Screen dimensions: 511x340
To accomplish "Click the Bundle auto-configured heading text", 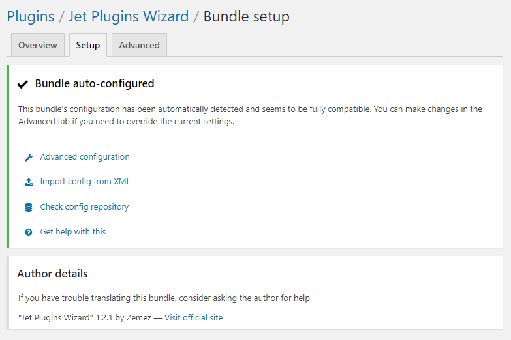I will [95, 83].
